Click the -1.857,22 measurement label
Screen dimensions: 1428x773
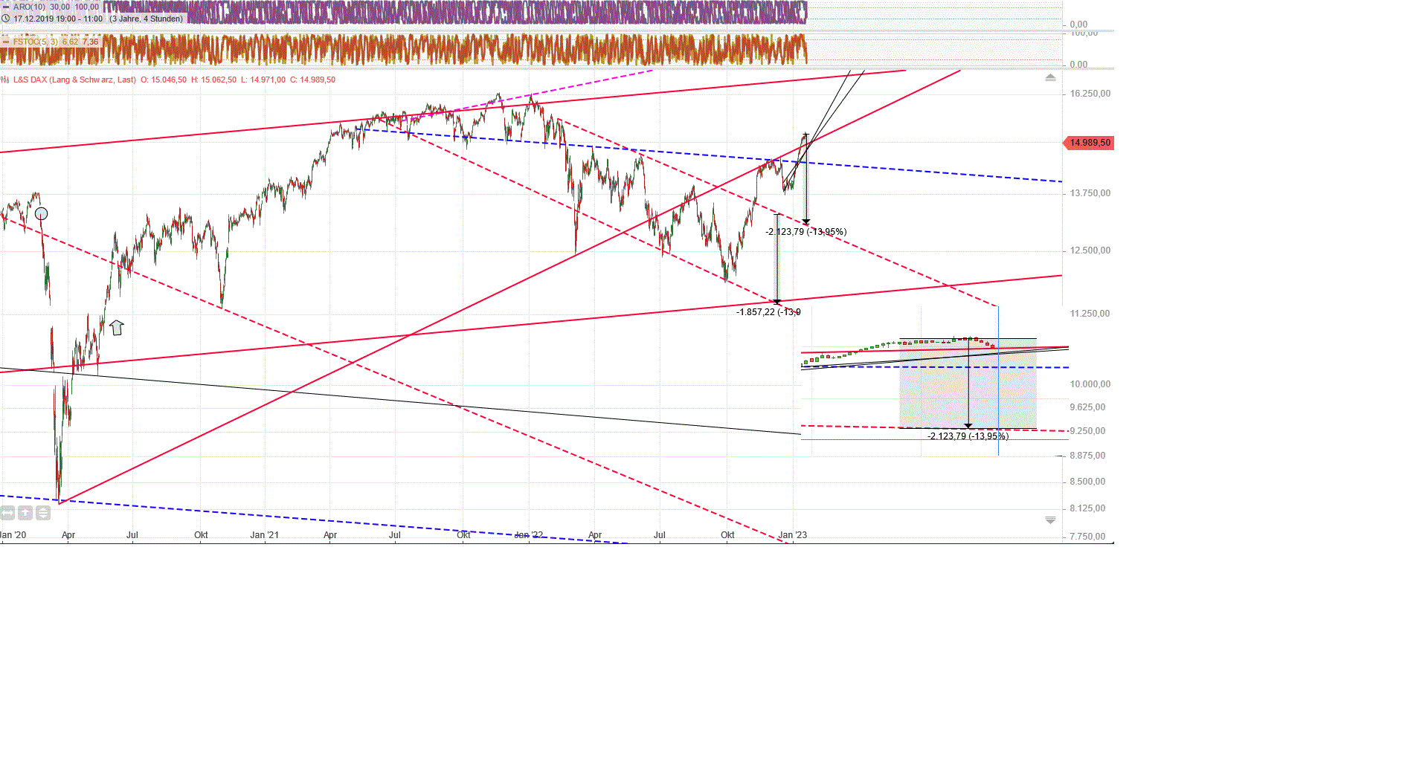[x=768, y=312]
